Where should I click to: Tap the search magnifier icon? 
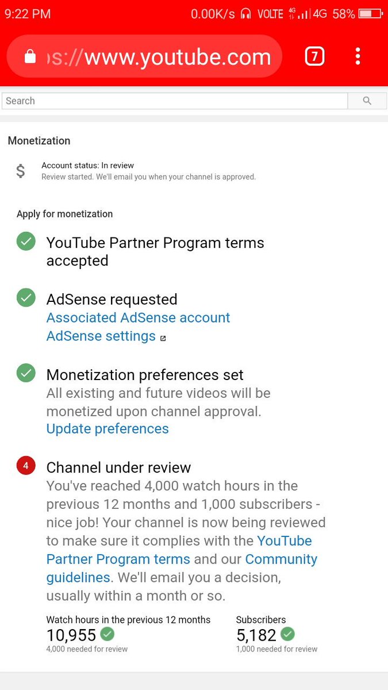[x=367, y=101]
